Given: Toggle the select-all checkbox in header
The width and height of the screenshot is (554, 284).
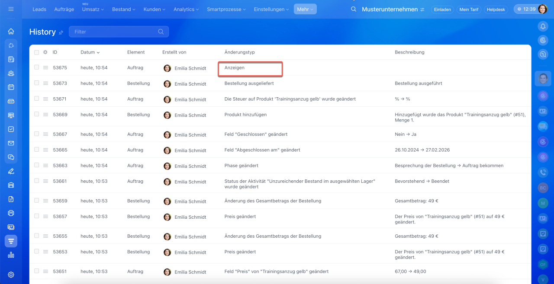Looking at the screenshot, I should [x=37, y=52].
